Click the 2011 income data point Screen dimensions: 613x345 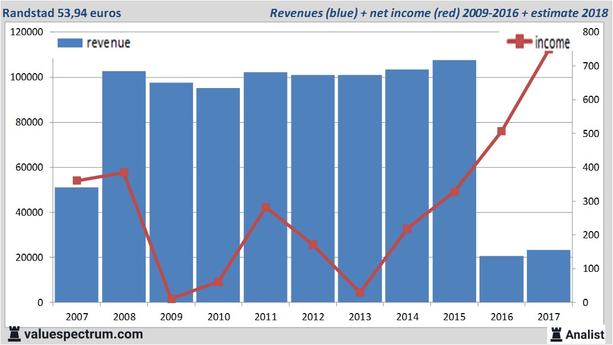pyautogui.click(x=266, y=207)
